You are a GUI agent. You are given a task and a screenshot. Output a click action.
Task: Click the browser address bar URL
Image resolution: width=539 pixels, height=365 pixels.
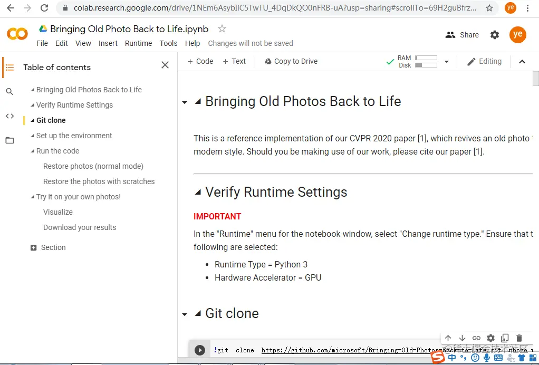point(275,8)
